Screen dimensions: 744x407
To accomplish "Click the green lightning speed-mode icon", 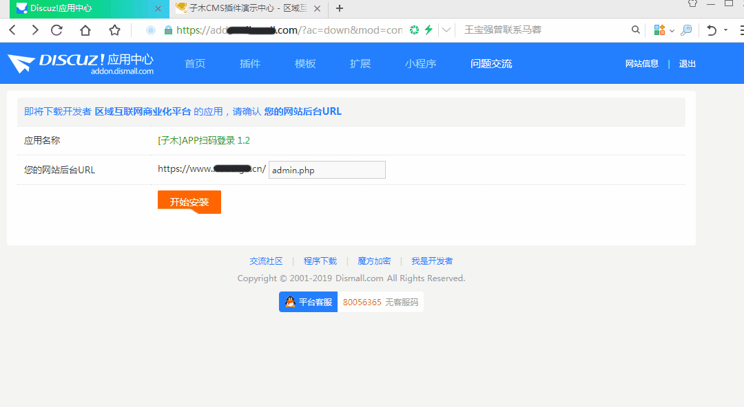I will (x=428, y=30).
